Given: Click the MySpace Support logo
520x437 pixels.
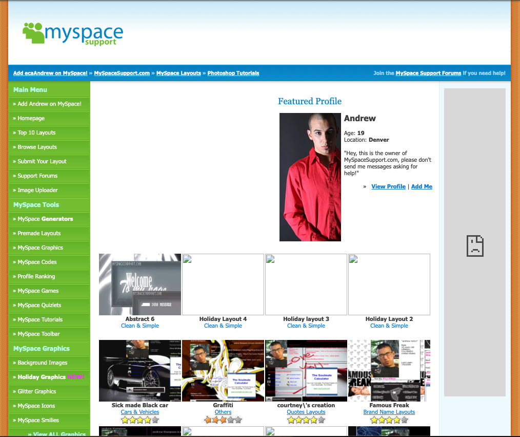Looking at the screenshot, I should (73, 33).
